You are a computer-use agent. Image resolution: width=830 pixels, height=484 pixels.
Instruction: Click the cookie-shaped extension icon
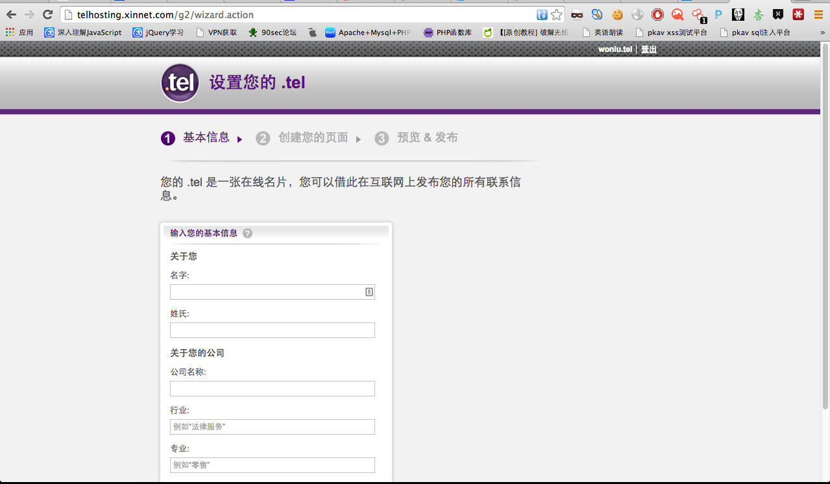pos(616,14)
